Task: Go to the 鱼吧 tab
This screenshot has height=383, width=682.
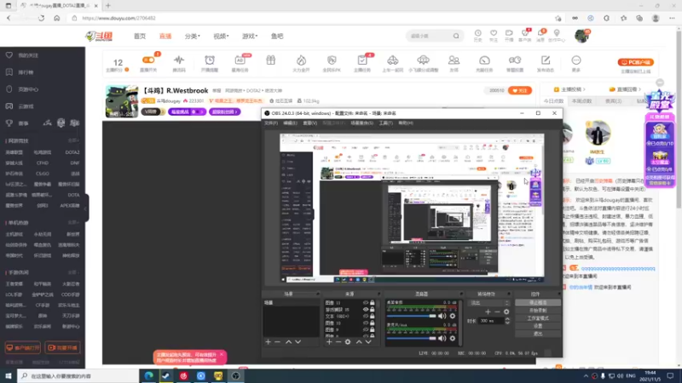Action: click(x=277, y=36)
